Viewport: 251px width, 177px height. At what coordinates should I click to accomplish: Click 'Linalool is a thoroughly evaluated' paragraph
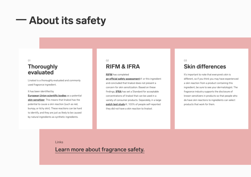pos(54,83)
